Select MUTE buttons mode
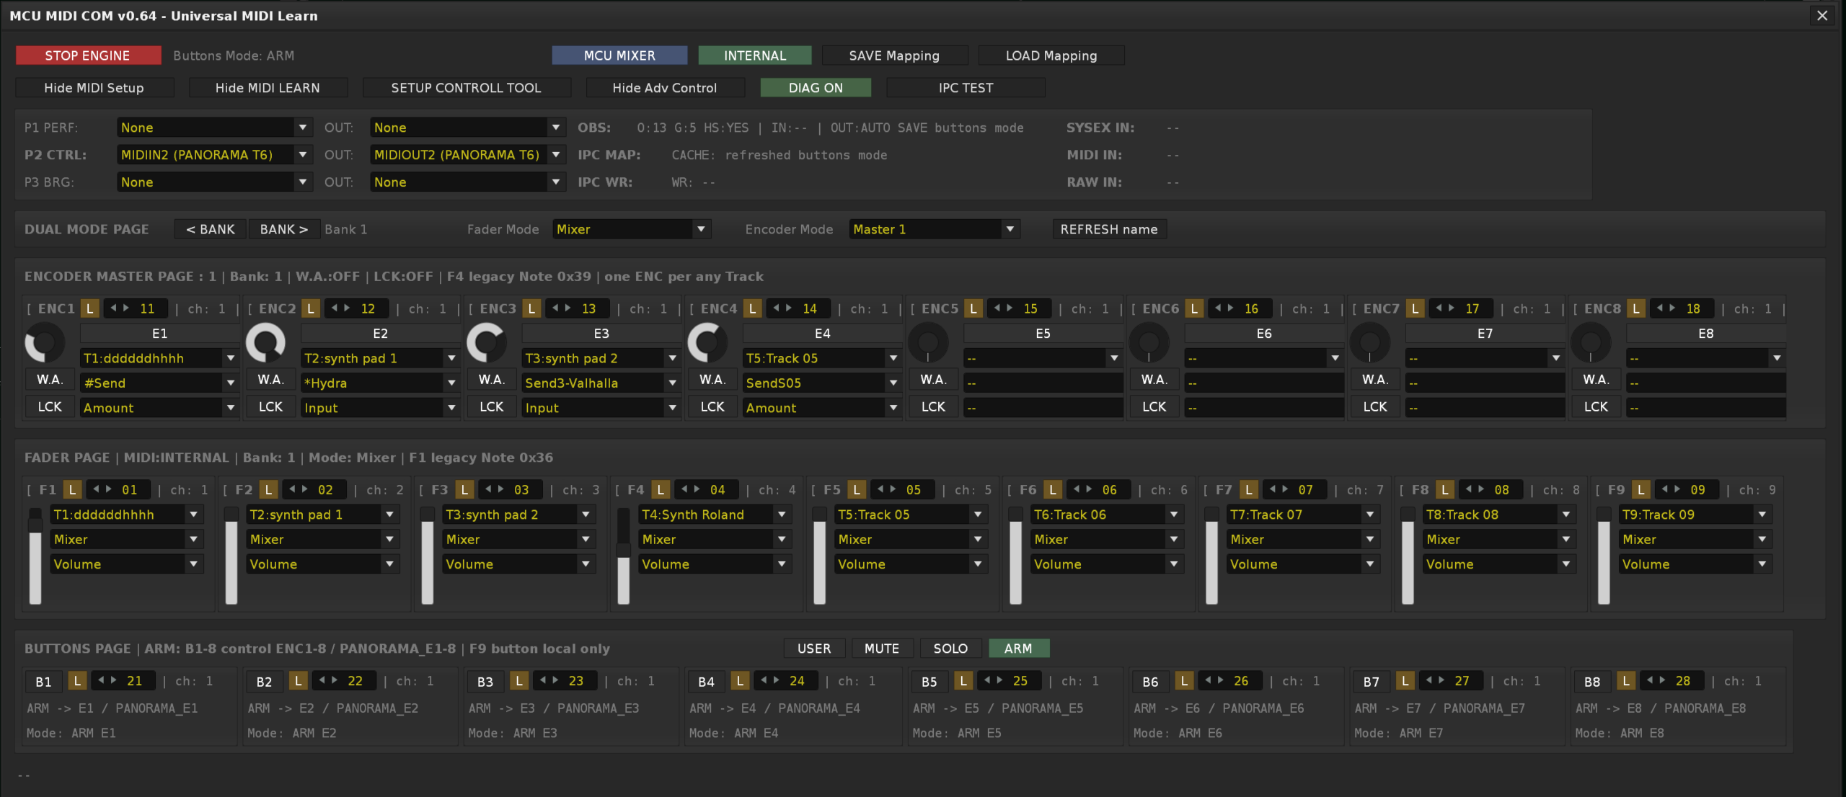The image size is (1846, 797). coord(882,648)
